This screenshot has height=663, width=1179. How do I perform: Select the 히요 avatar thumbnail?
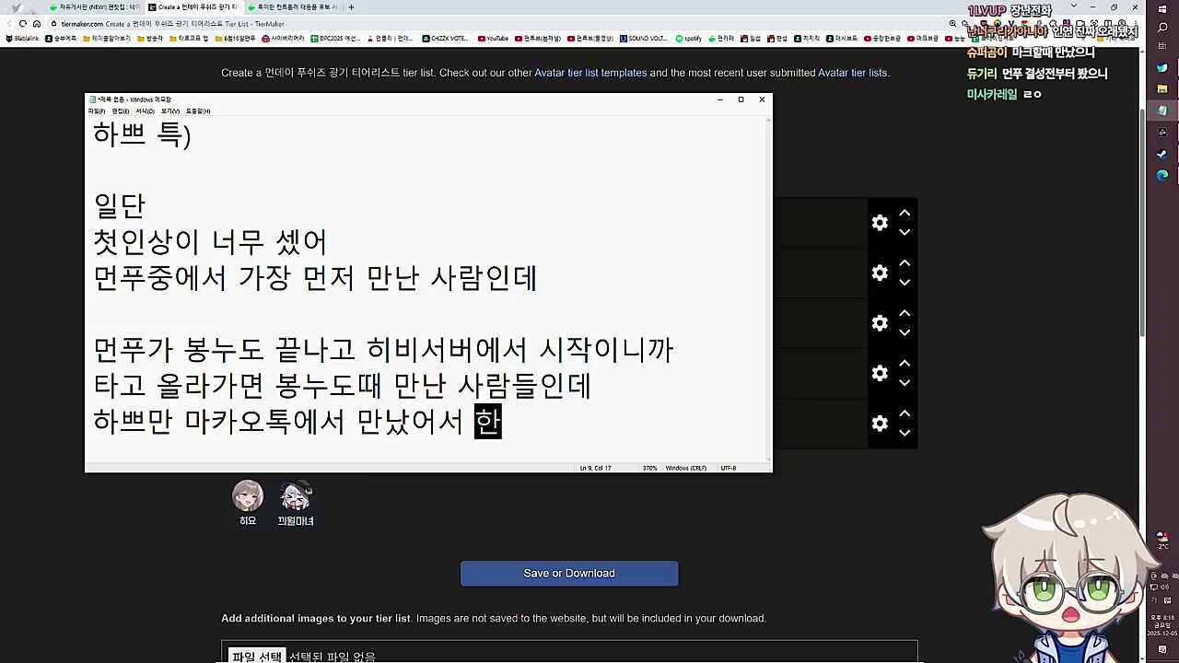[247, 495]
